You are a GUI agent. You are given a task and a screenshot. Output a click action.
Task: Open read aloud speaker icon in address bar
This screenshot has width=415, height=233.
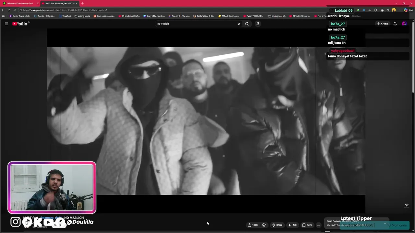pyautogui.click(x=363, y=10)
